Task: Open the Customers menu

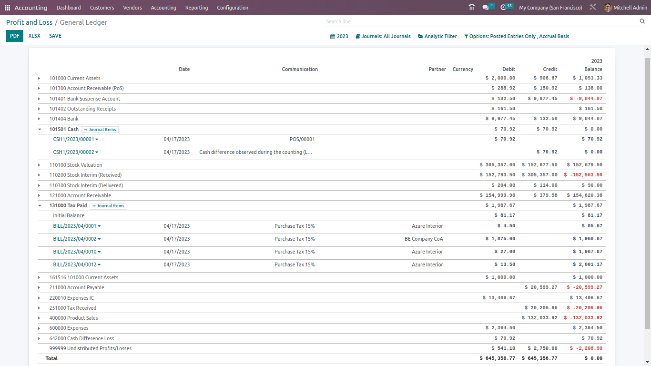Action: tap(102, 8)
